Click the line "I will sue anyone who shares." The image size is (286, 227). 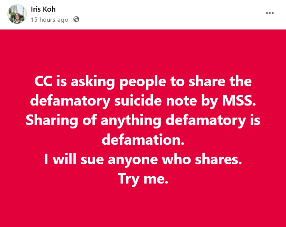[x=143, y=159]
